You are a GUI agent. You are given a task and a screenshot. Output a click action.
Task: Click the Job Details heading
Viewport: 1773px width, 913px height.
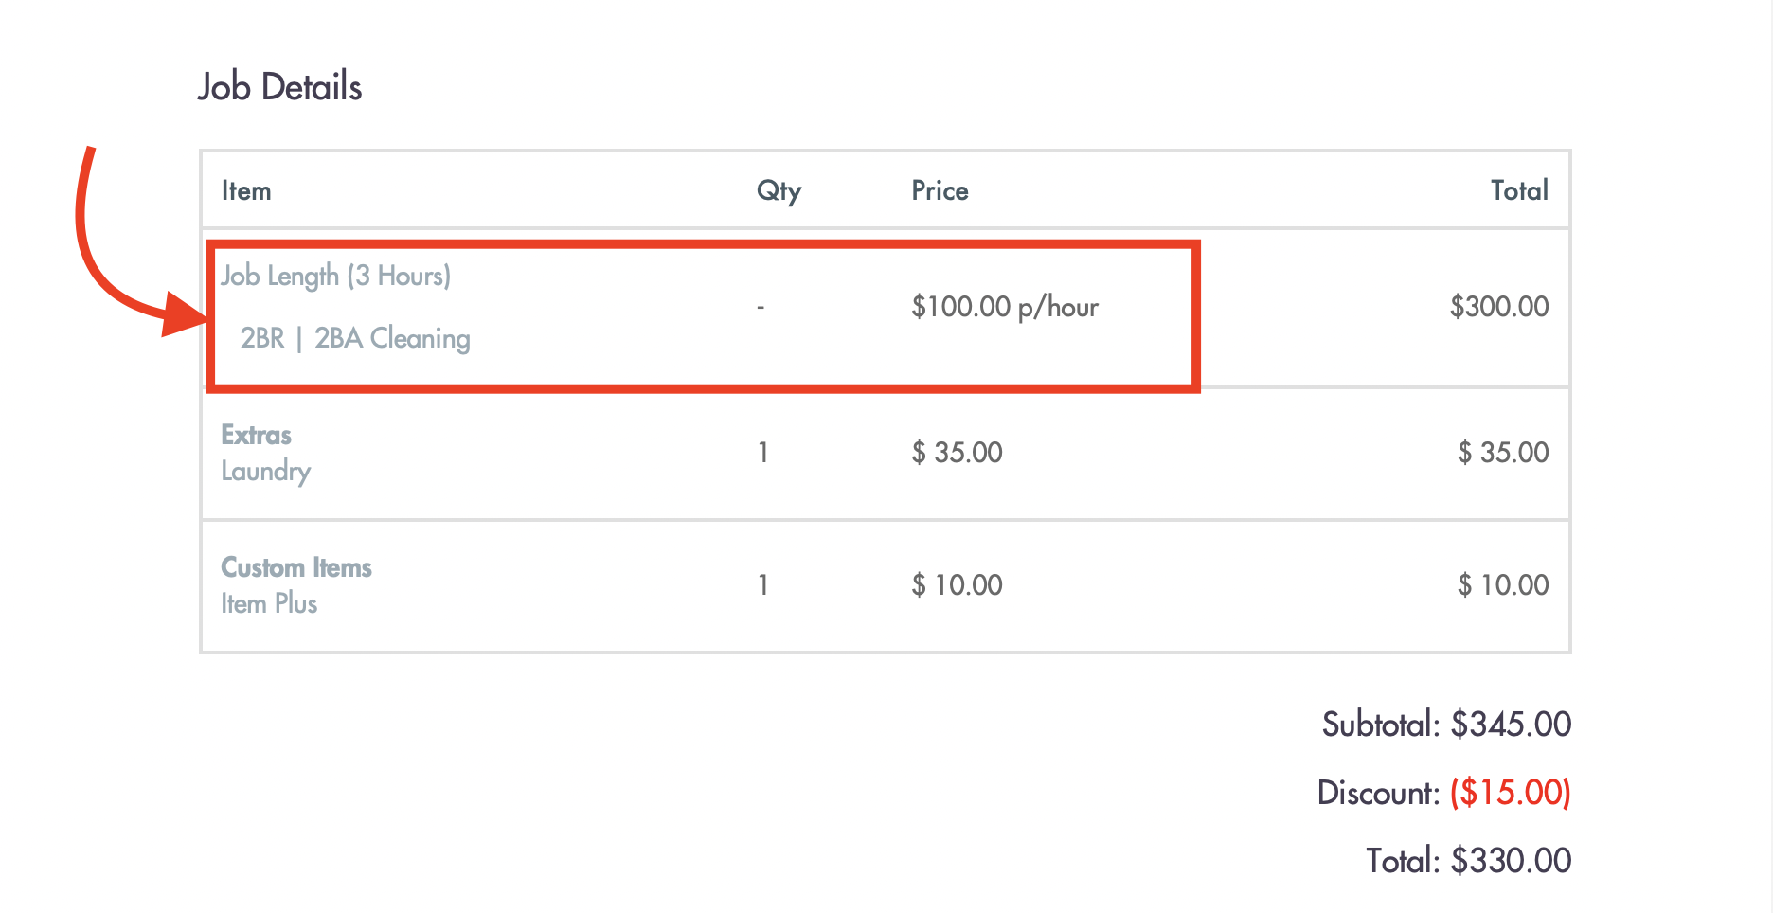click(279, 87)
